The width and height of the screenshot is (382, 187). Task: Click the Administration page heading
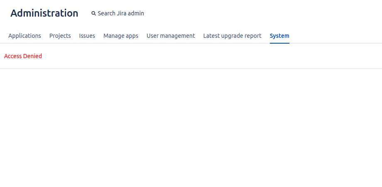(44, 13)
